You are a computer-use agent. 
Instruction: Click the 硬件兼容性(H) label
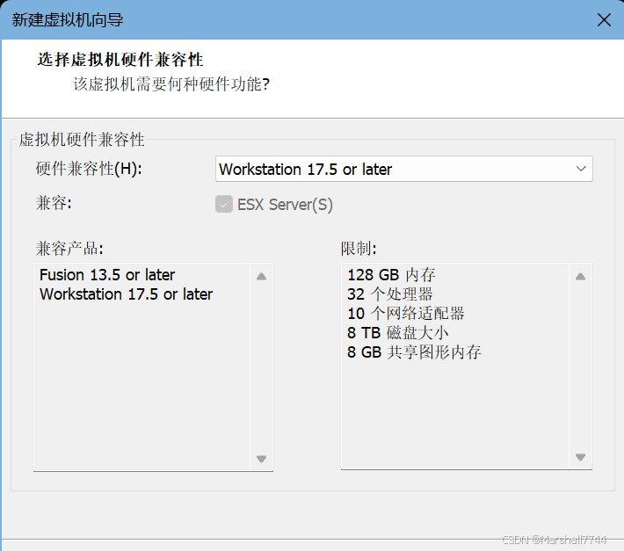(89, 169)
